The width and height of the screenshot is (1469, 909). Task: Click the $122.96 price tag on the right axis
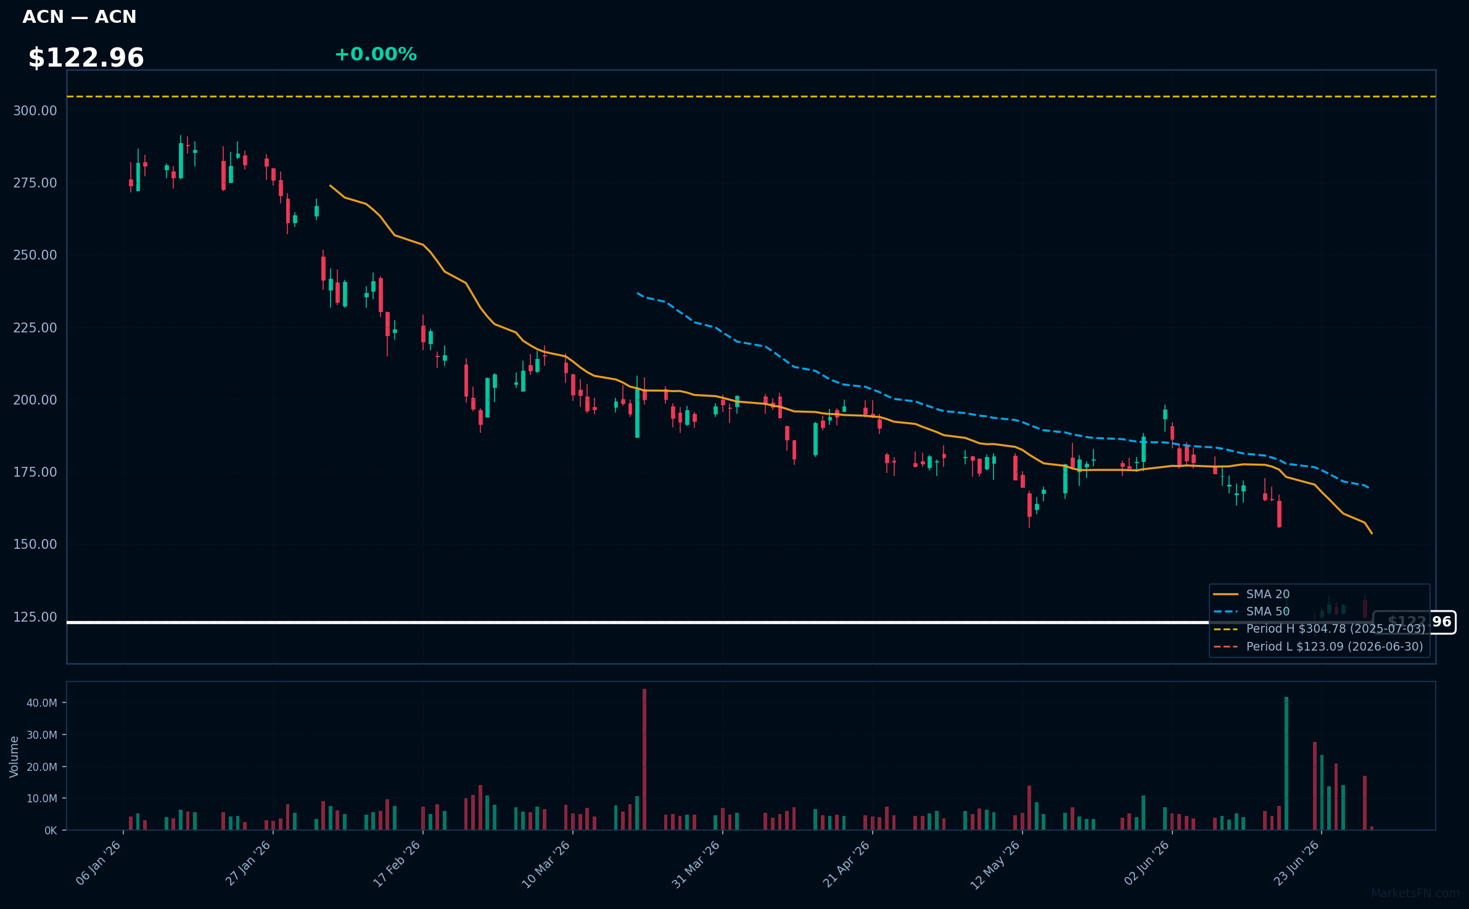(1415, 622)
